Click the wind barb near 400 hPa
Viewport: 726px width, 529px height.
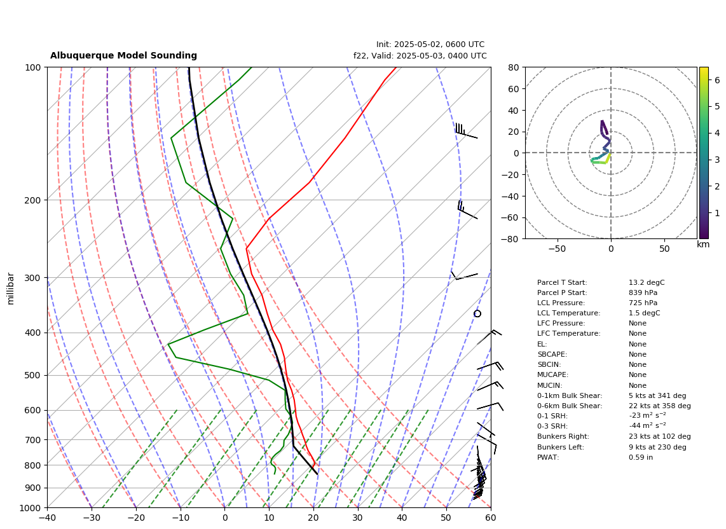490,337
